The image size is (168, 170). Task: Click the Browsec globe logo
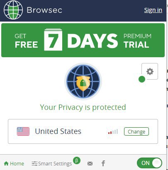coord(13,10)
